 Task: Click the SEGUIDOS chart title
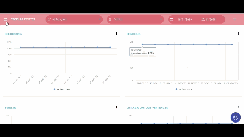(x=133, y=34)
